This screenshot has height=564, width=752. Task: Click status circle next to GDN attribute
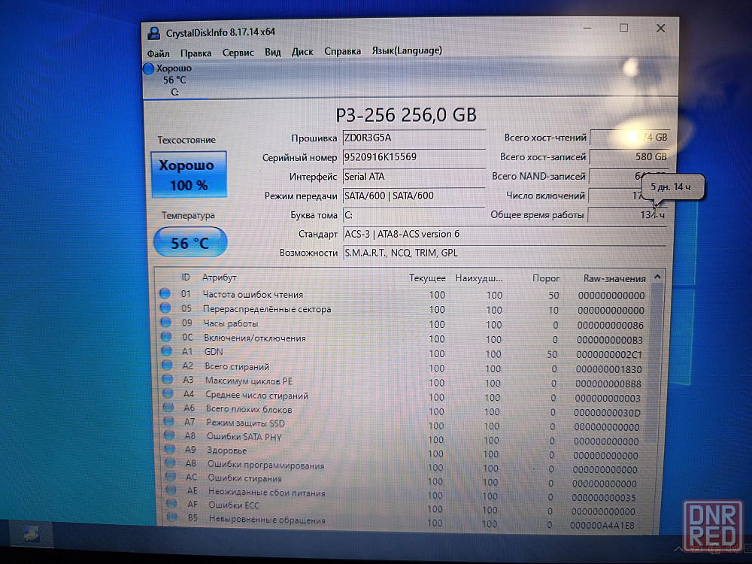coord(166,351)
